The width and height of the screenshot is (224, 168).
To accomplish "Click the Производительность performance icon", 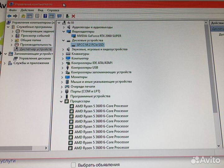I will click(17, 45).
